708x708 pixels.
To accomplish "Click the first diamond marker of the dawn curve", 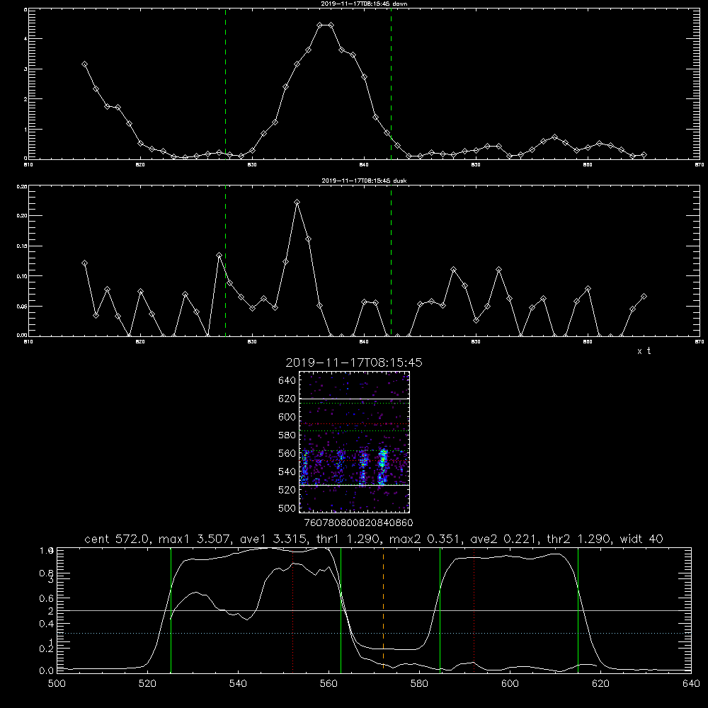I will pos(84,64).
